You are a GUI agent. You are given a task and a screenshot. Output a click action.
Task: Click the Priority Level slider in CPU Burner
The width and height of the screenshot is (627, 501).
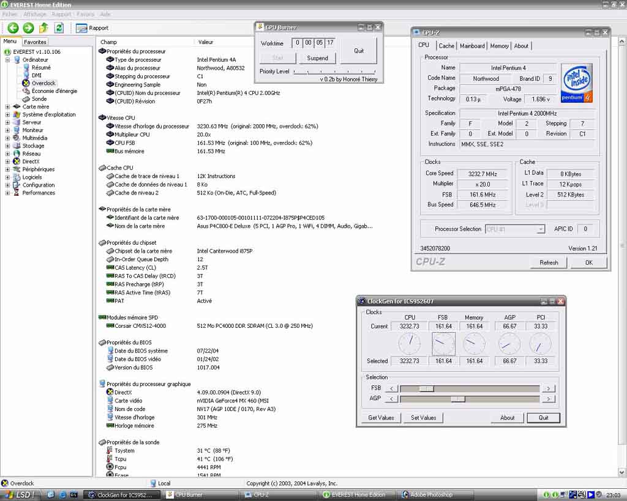point(335,72)
